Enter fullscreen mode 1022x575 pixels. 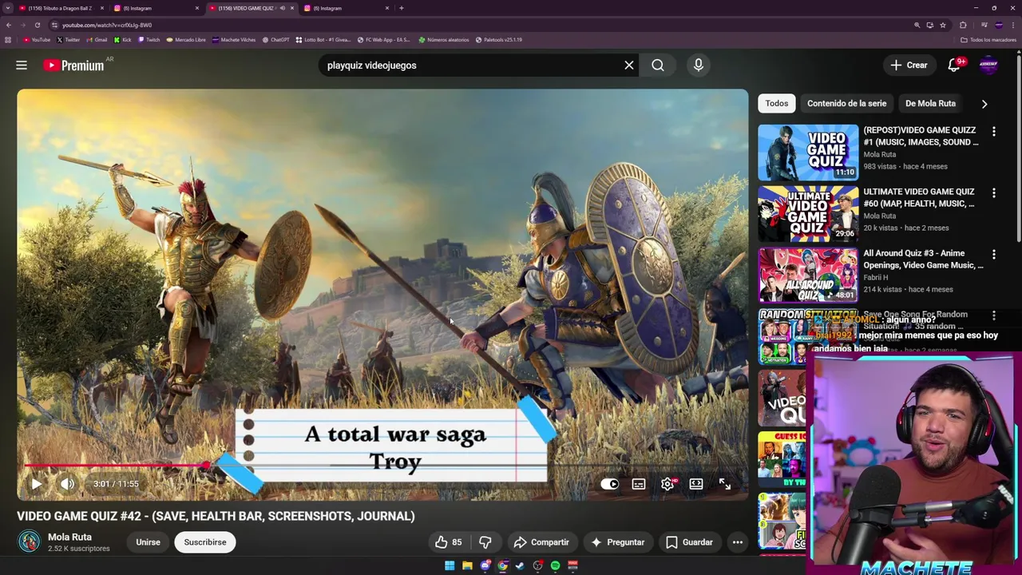[x=725, y=484]
